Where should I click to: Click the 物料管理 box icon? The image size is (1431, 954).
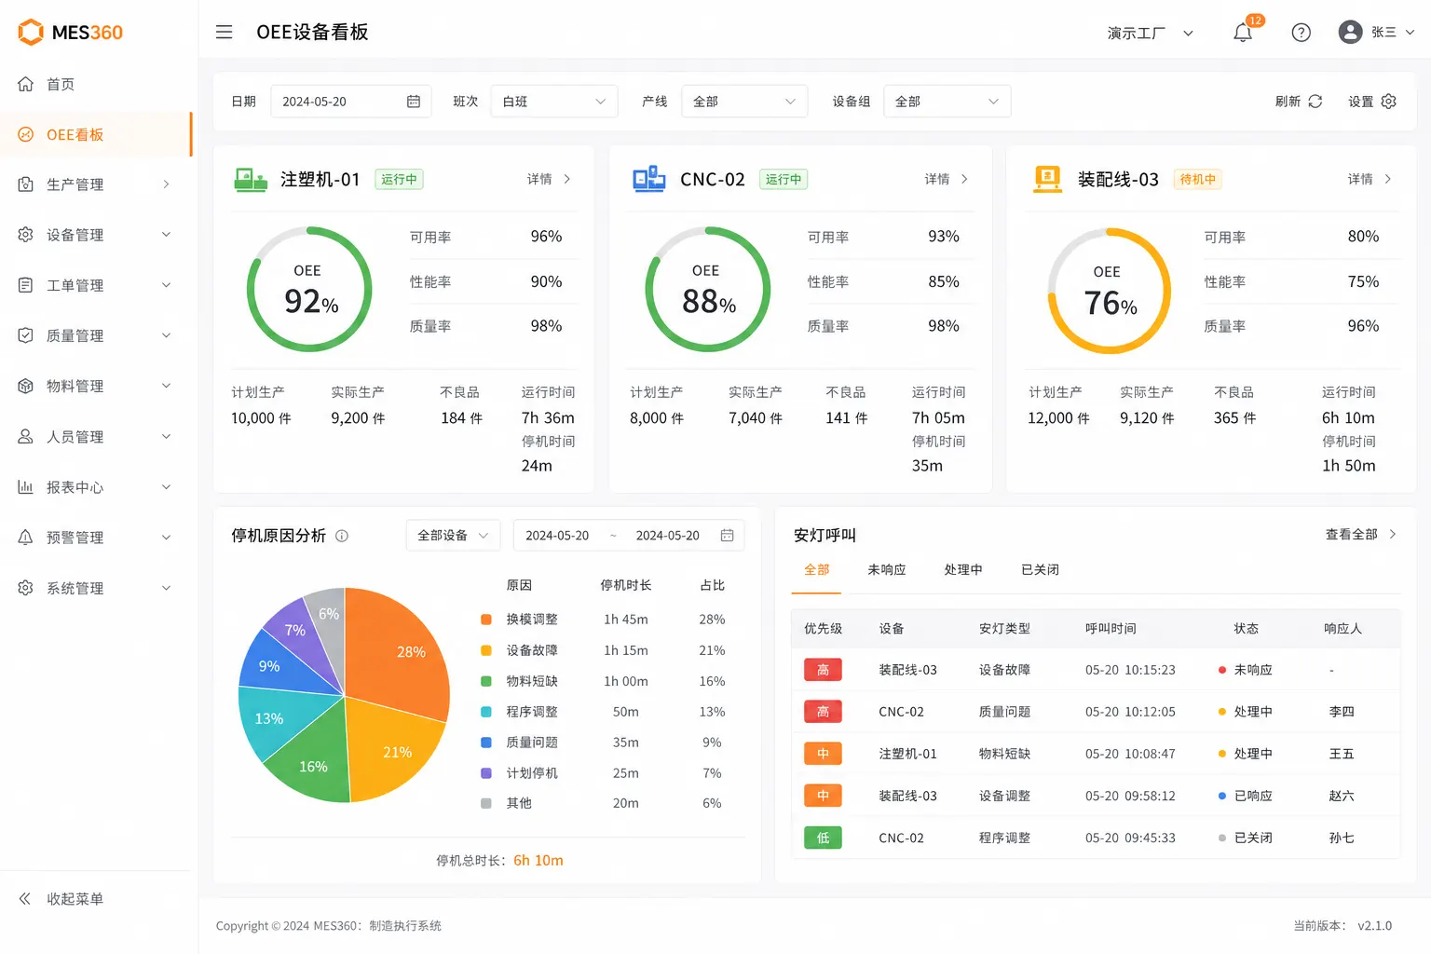[26, 386]
